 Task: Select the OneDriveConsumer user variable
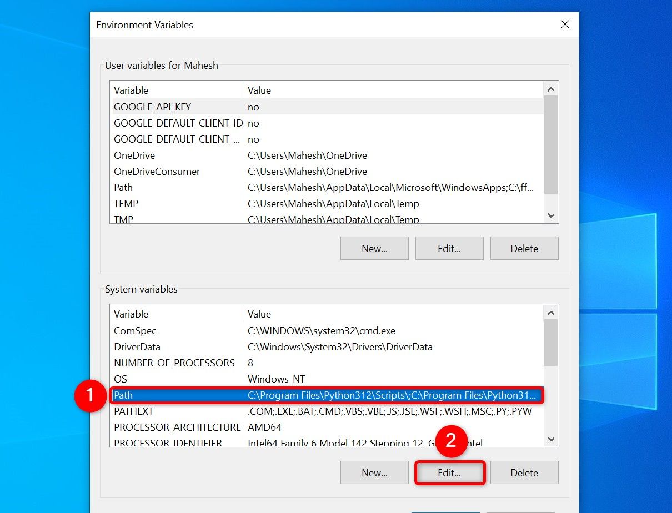tap(327, 172)
